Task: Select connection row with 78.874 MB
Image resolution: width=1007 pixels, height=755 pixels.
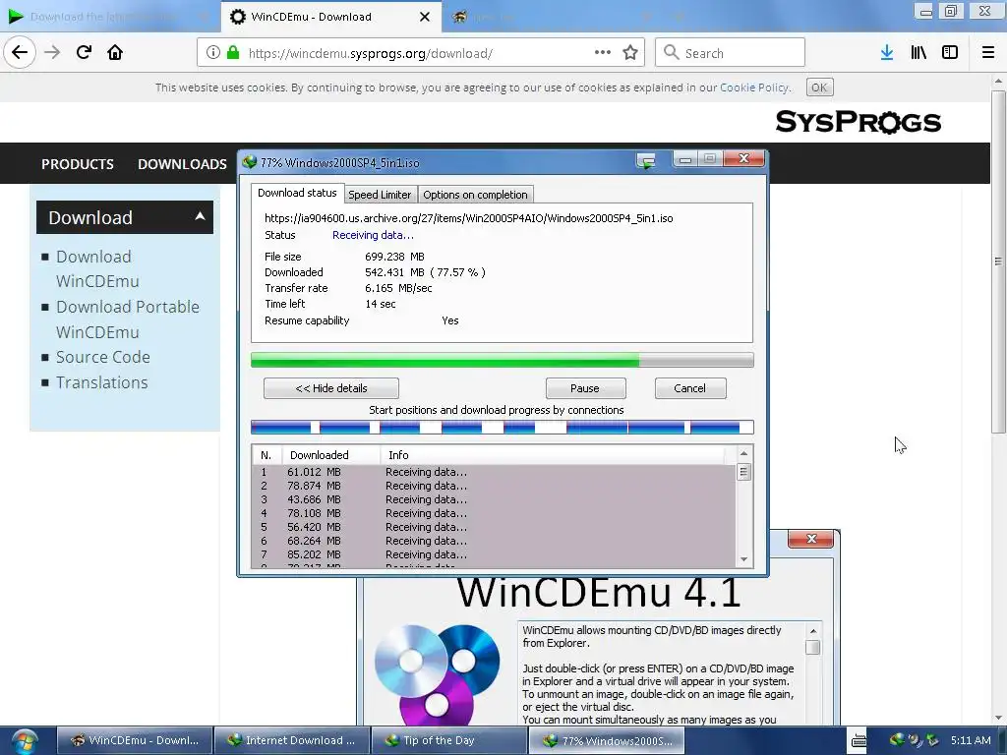Action: [494, 486]
